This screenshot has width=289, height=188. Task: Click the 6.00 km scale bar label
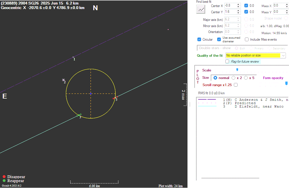click(94, 186)
